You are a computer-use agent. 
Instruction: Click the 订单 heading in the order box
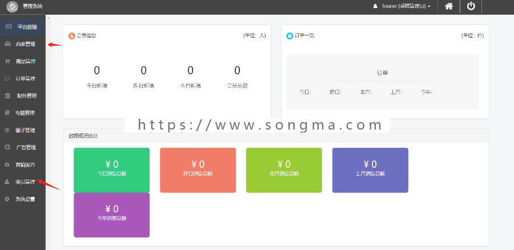[383, 72]
